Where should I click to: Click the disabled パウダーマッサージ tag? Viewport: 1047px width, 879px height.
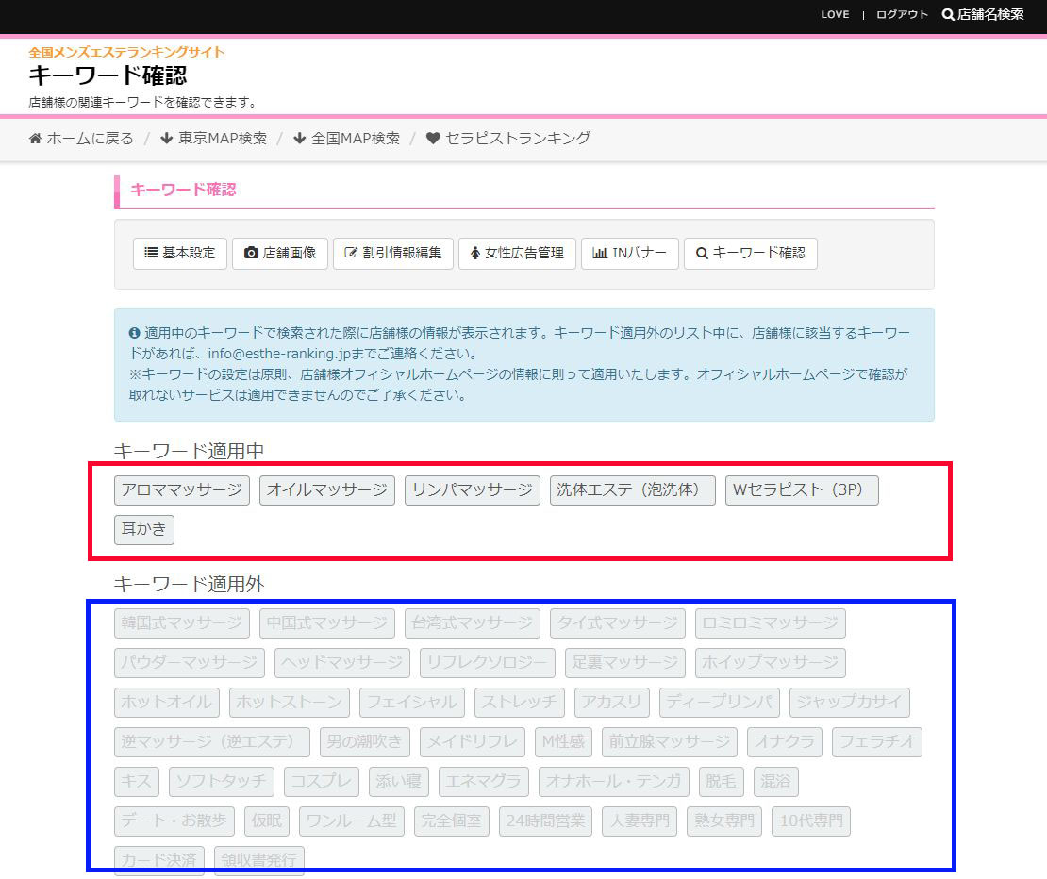click(190, 663)
